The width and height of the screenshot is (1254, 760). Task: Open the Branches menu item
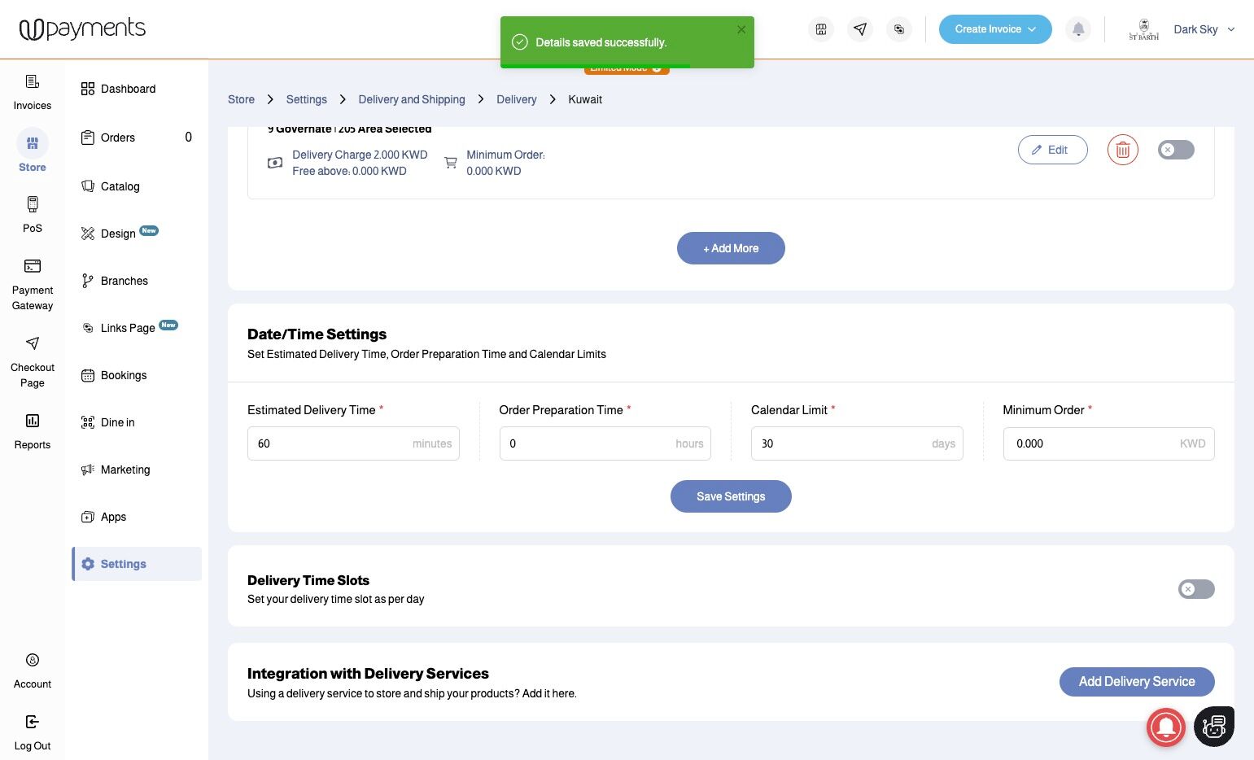coord(115,281)
